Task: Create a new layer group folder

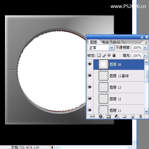Action: point(124,116)
